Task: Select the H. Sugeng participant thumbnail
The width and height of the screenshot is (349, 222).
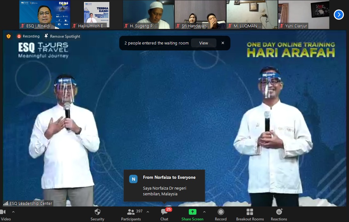Action: click(148, 15)
